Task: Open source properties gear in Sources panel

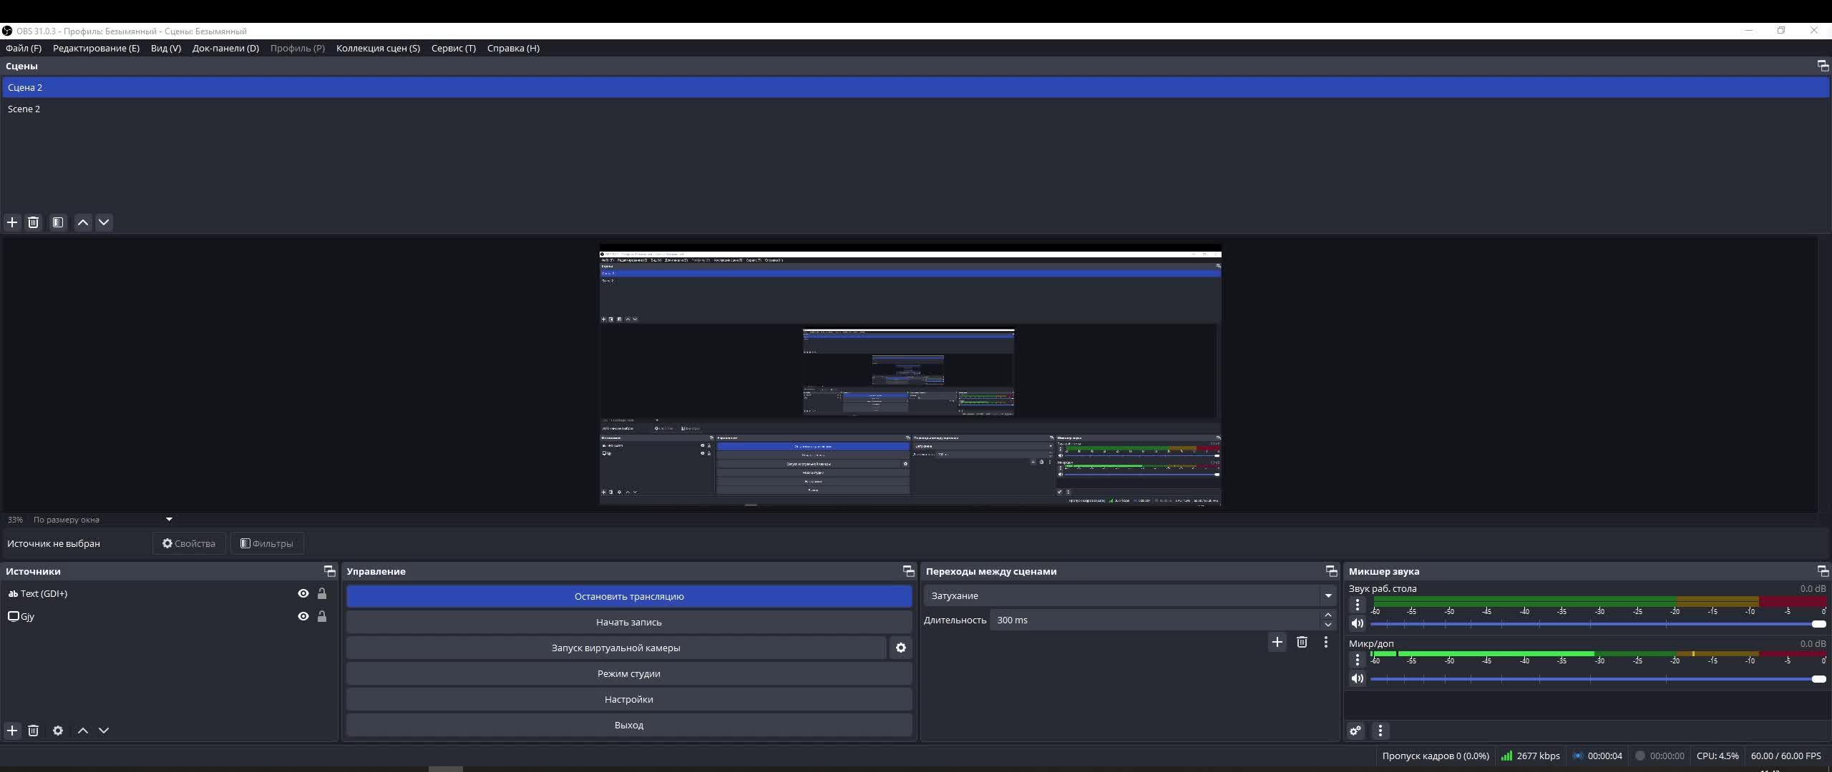Action: (58, 731)
